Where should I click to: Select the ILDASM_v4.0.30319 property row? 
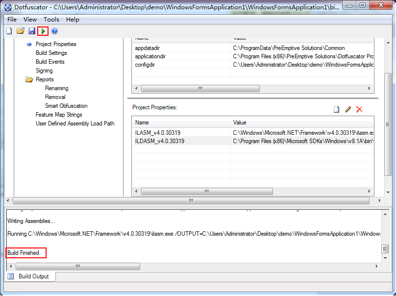252,141
